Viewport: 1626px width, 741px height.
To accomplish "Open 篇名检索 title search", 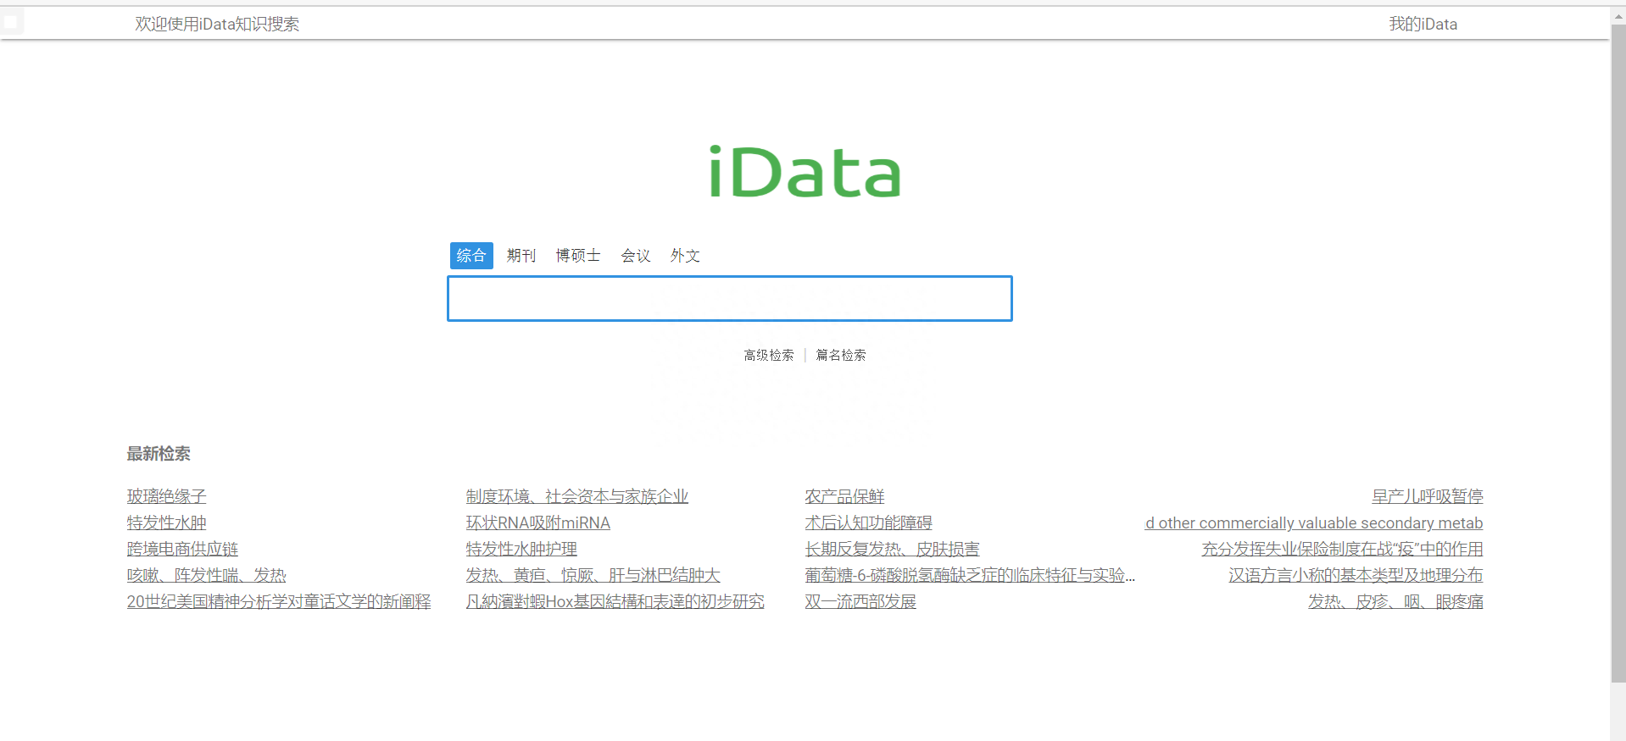I will point(841,355).
